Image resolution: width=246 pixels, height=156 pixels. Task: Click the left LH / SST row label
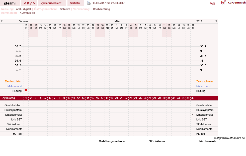17,119
